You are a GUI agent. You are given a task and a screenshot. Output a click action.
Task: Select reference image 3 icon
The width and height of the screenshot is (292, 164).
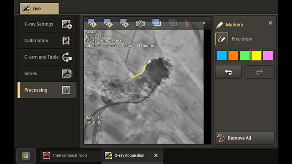click(x=124, y=23)
